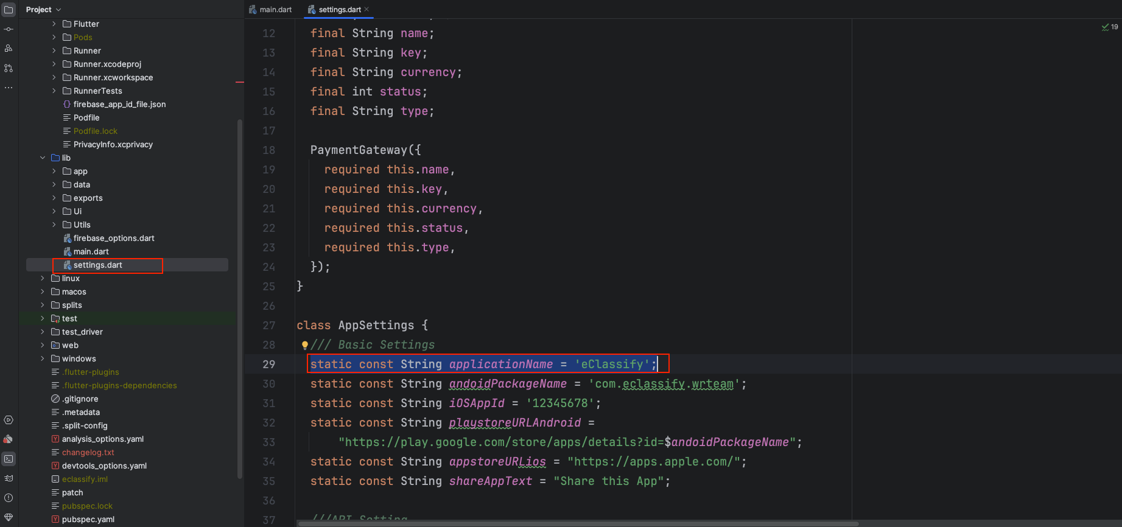
Task: Open the Project tool window folder icon
Action: tap(9, 10)
